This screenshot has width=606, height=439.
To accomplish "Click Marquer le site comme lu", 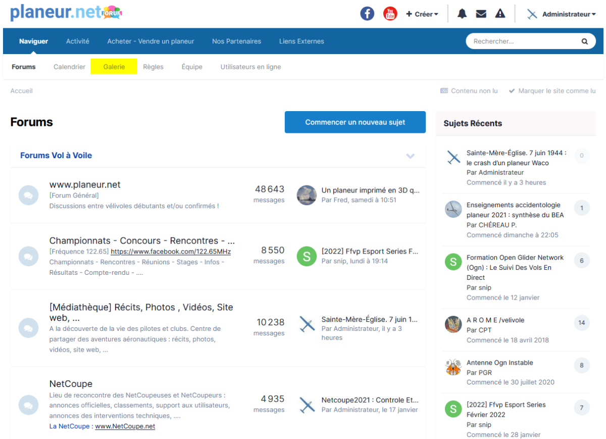I will pos(552,91).
